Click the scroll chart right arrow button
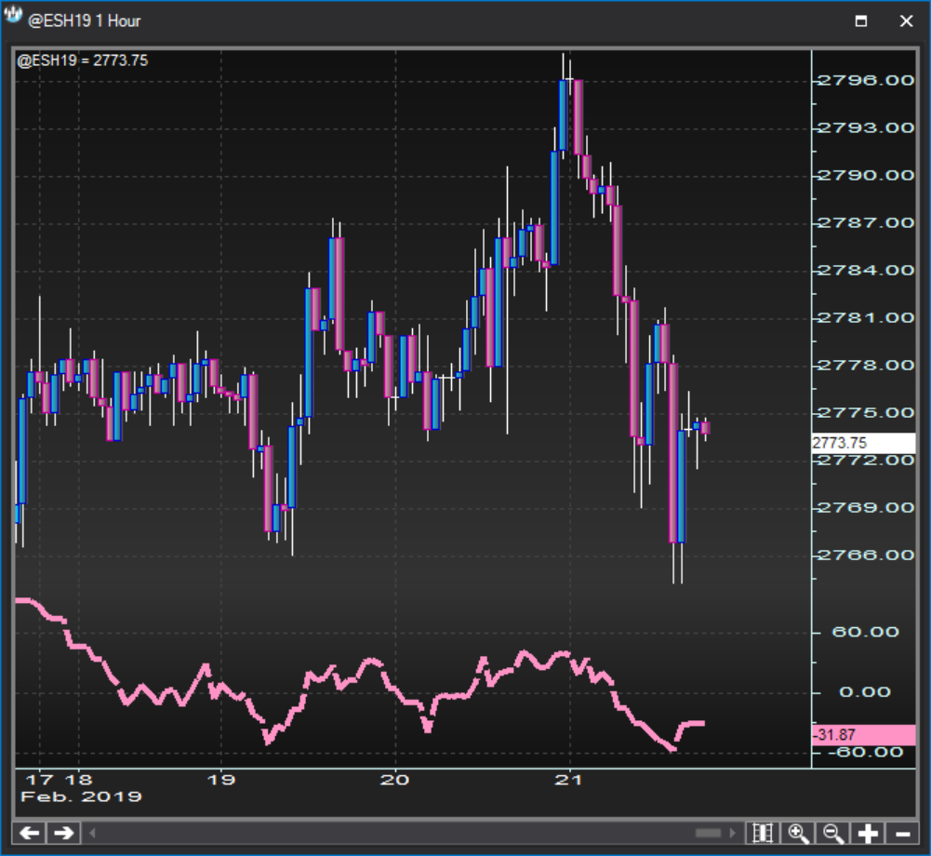 coord(63,833)
